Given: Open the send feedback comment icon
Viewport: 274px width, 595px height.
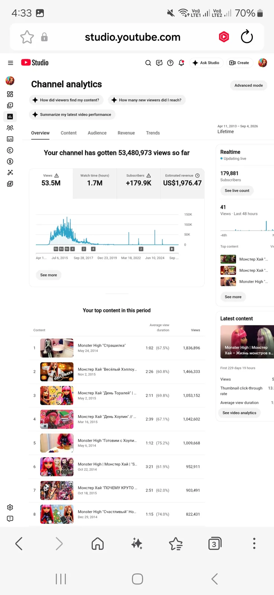Looking at the screenshot, I should pos(159,63).
